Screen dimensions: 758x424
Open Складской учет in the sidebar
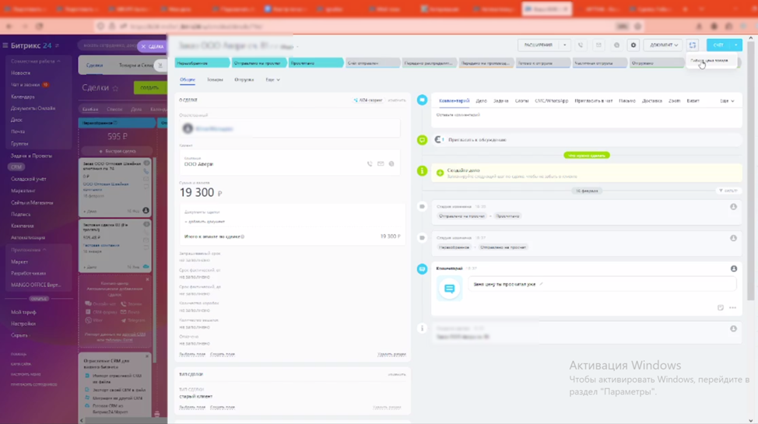29,179
